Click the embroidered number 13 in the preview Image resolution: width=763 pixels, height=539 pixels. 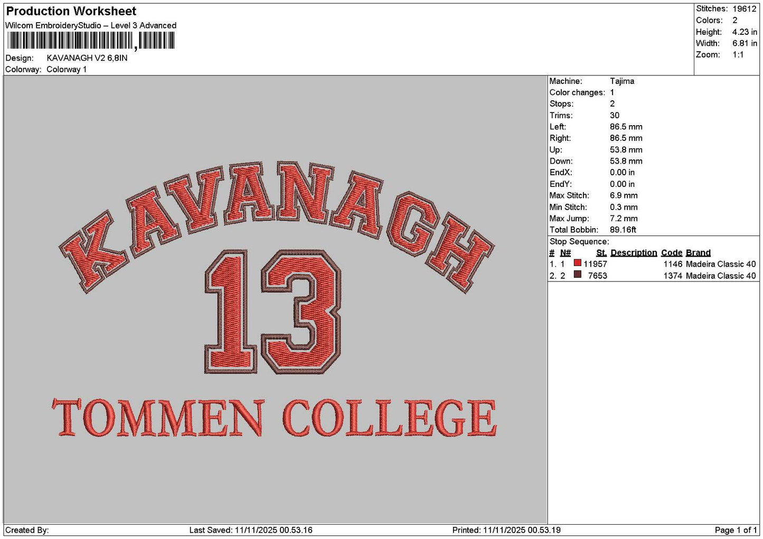coord(273,312)
